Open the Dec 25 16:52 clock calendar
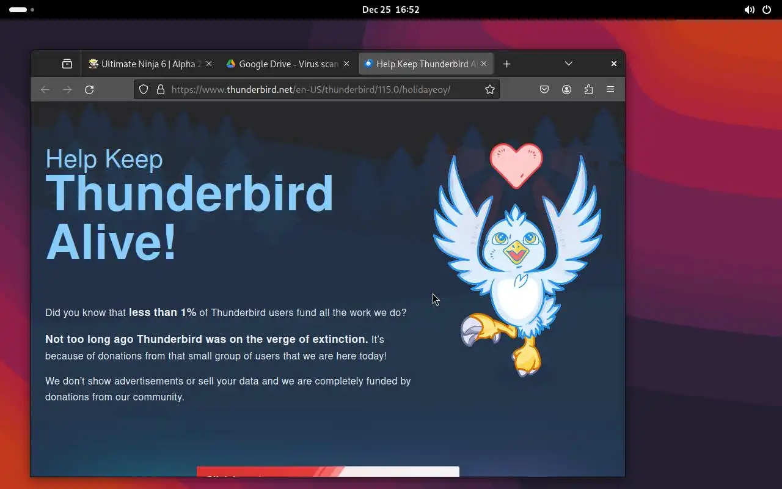 coord(391,10)
